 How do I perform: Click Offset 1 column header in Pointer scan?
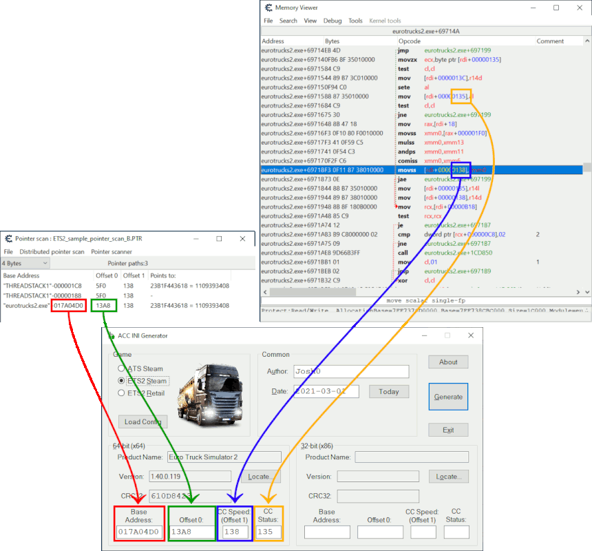(134, 275)
